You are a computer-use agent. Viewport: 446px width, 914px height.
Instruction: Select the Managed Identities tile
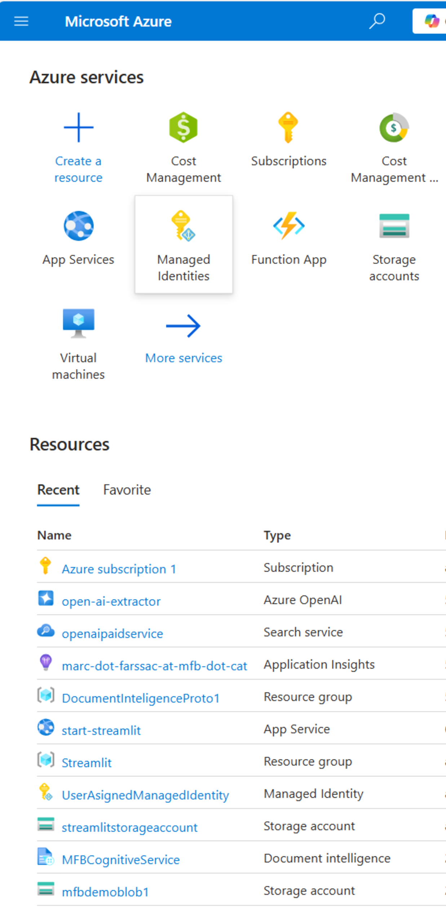184,245
